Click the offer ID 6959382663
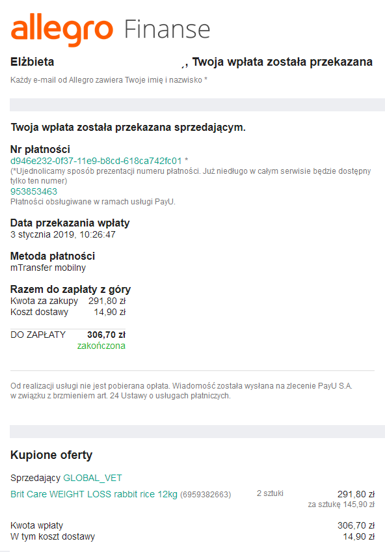Screen dimensions: 385x552 206,495
